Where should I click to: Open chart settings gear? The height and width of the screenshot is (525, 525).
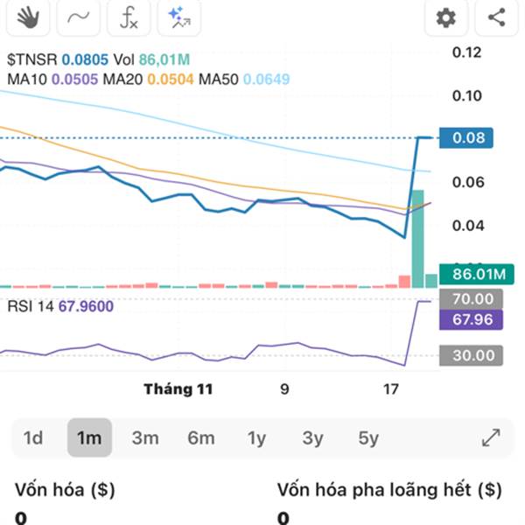(x=446, y=17)
